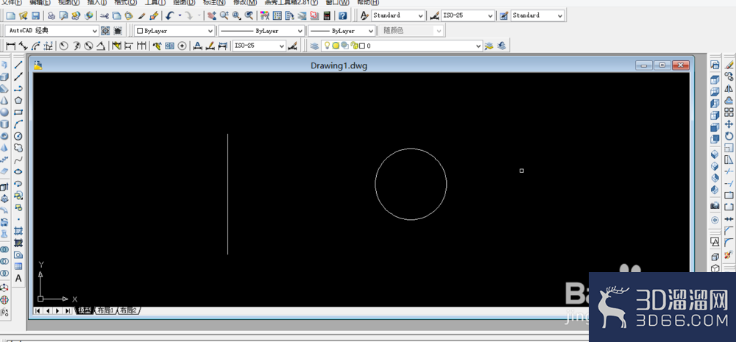Image resolution: width=736 pixels, height=342 pixels.
Task: Click the Layer Previous icon
Action: click(x=501, y=46)
